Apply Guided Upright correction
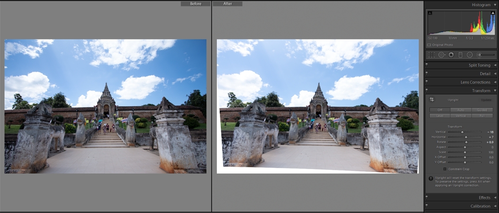 click(x=482, y=110)
